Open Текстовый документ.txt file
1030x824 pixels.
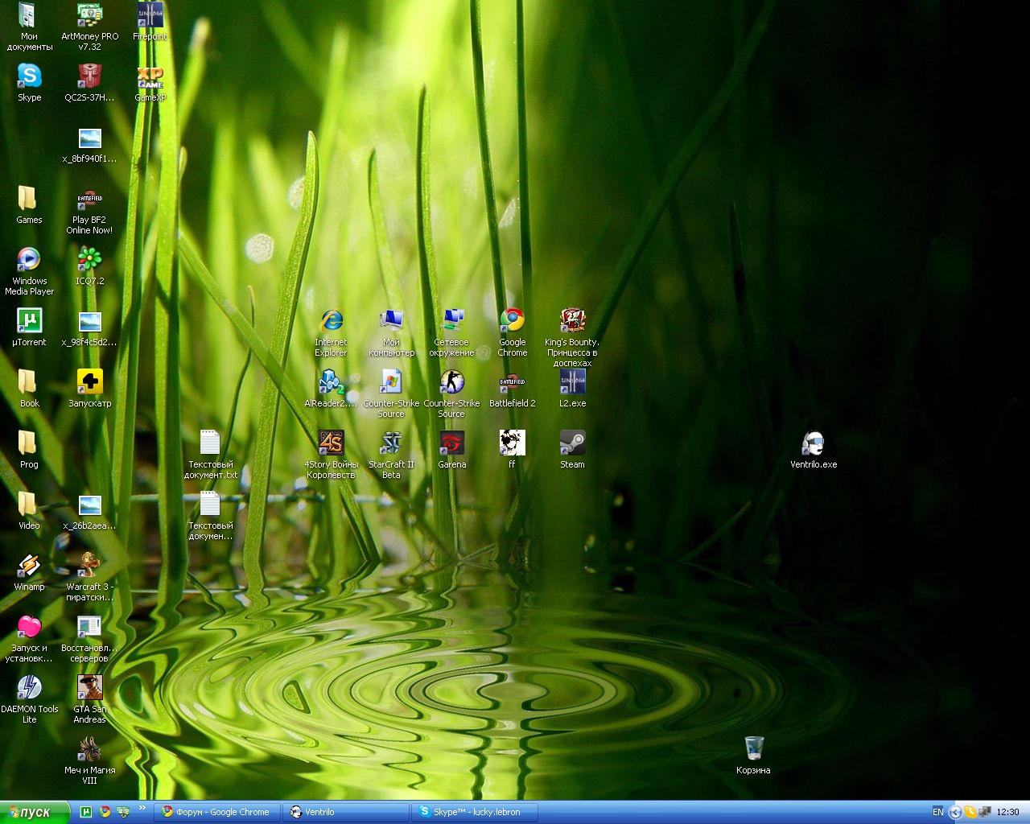pos(210,455)
